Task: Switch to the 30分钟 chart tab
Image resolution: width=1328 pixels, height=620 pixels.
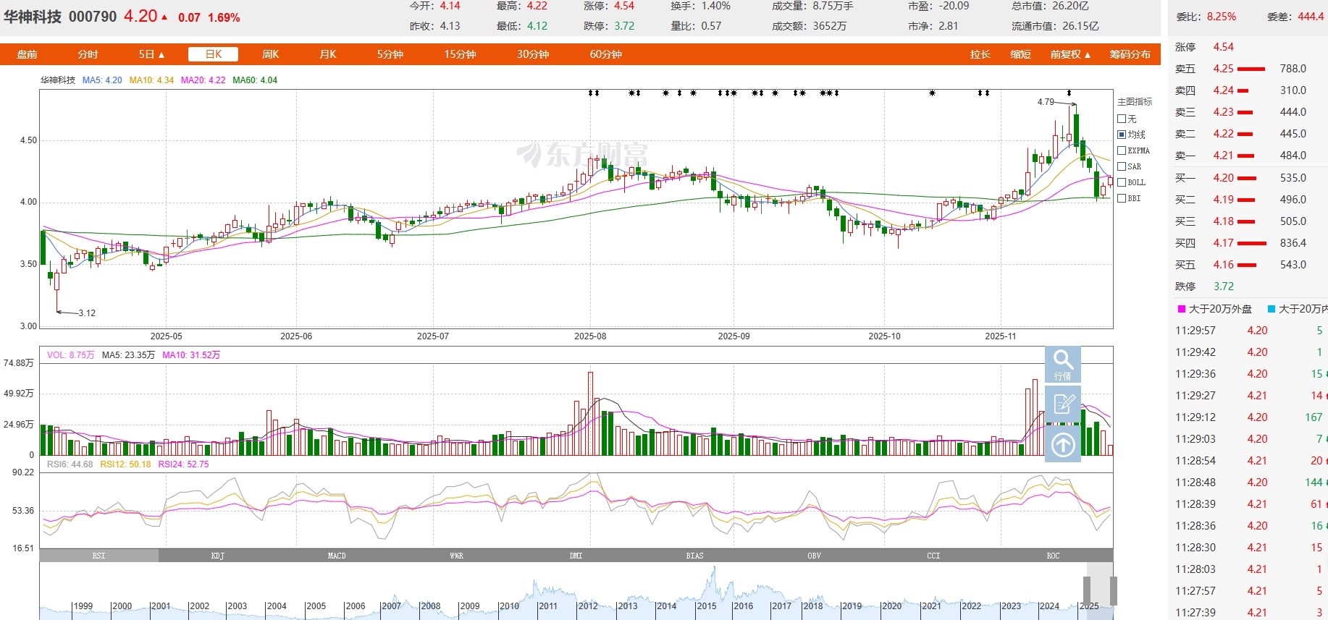Action: [533, 54]
